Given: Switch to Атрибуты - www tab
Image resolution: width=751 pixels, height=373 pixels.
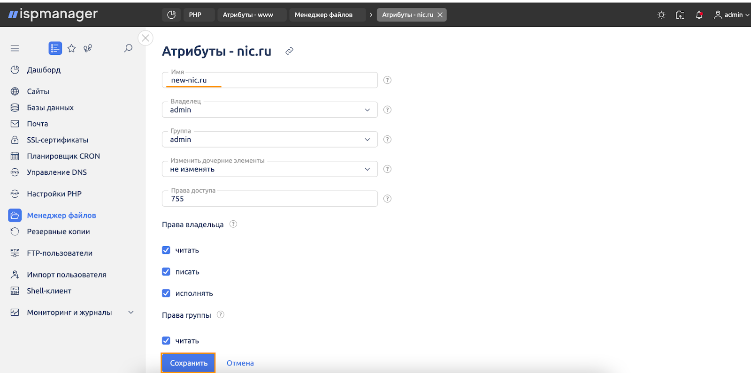Looking at the screenshot, I should click(x=252, y=15).
